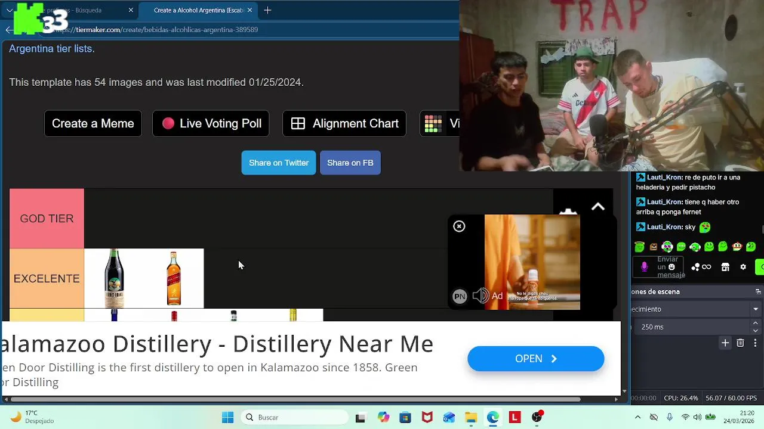Select the GOD TIER row label
The height and width of the screenshot is (429, 764).
click(47, 219)
